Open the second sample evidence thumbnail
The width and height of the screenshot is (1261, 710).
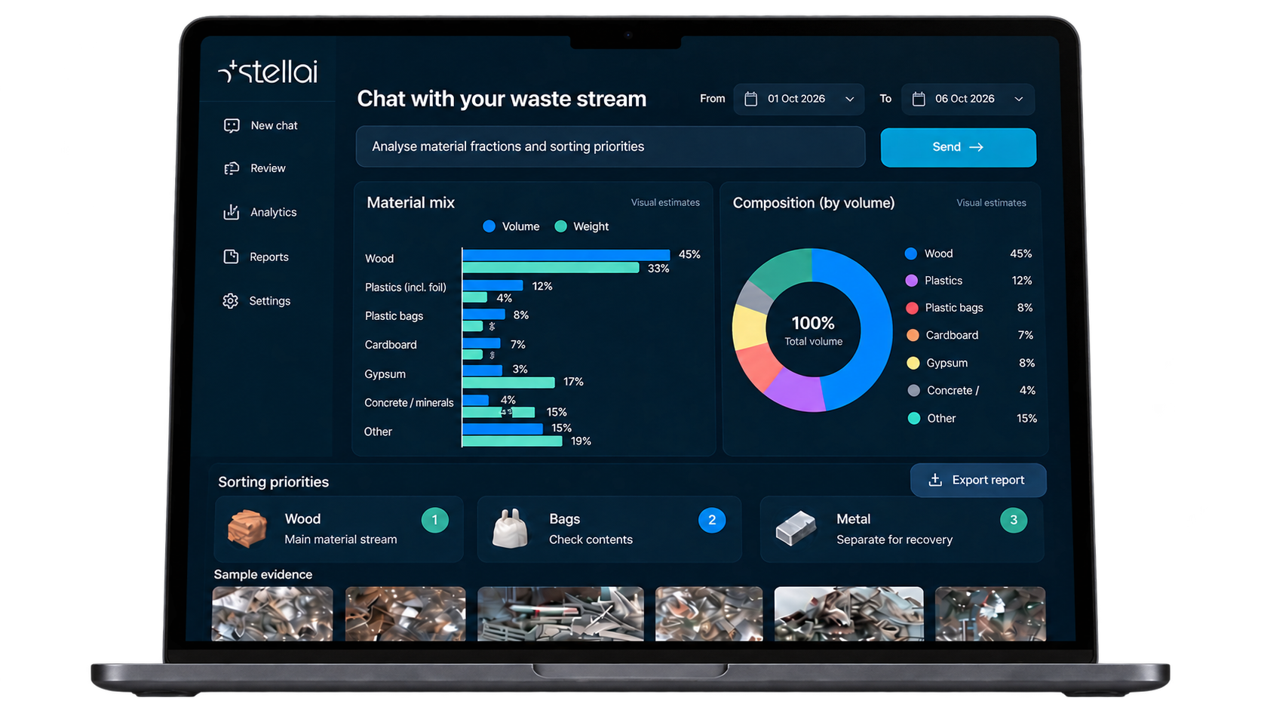pyautogui.click(x=406, y=614)
